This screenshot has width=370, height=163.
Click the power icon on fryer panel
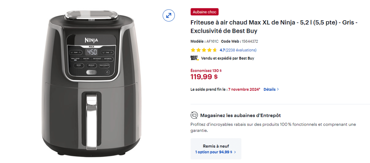click(107, 72)
